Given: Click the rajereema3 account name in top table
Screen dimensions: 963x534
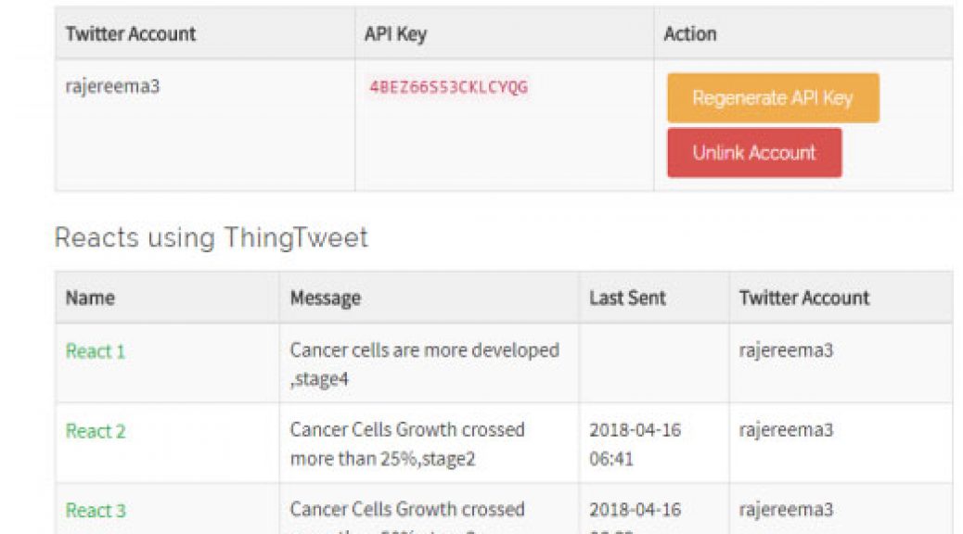Looking at the screenshot, I should (112, 86).
